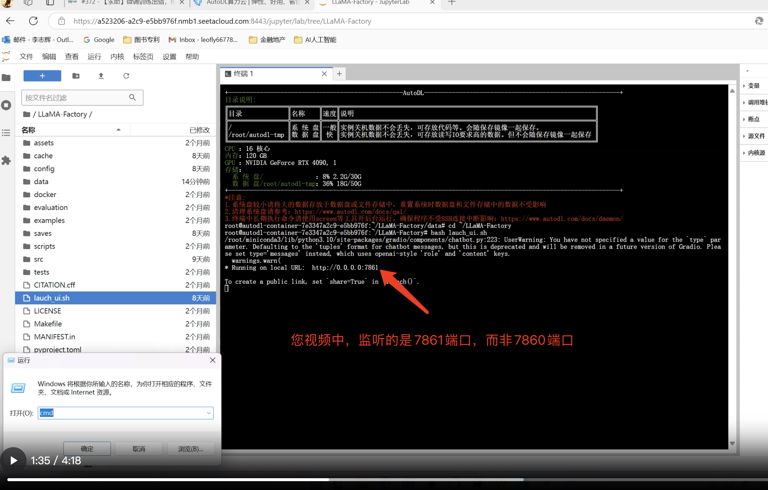
Task: Expand the 内核源 debugger section
Action: 754,153
